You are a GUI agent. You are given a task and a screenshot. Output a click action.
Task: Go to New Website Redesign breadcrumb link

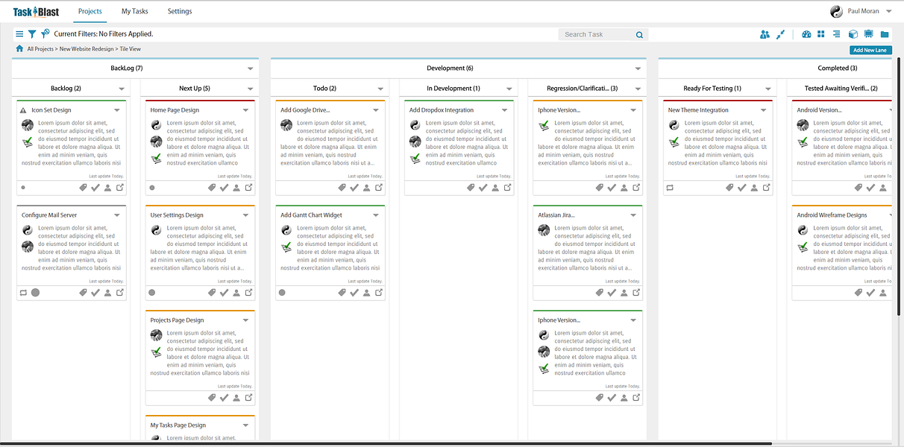86,49
